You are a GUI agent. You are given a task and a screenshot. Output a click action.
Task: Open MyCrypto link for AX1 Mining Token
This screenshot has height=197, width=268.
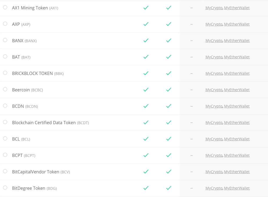point(214,8)
